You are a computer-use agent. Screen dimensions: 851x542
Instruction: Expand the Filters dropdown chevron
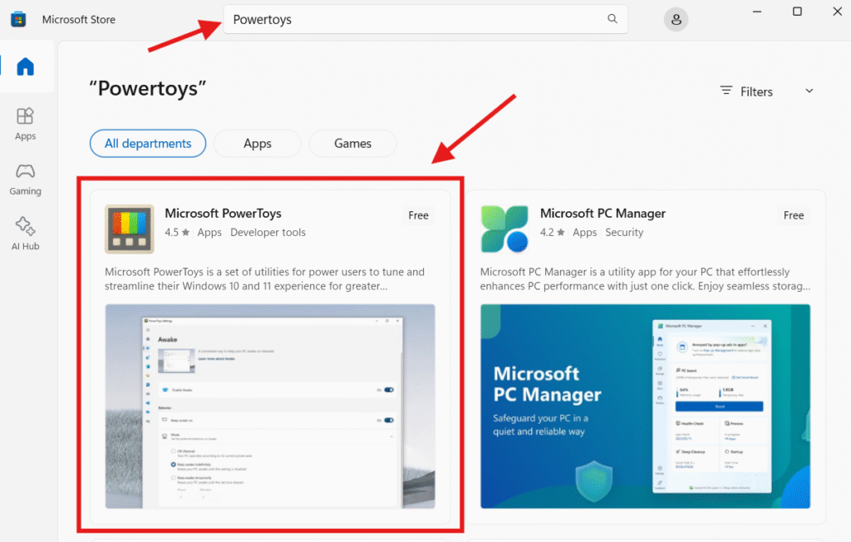click(809, 91)
